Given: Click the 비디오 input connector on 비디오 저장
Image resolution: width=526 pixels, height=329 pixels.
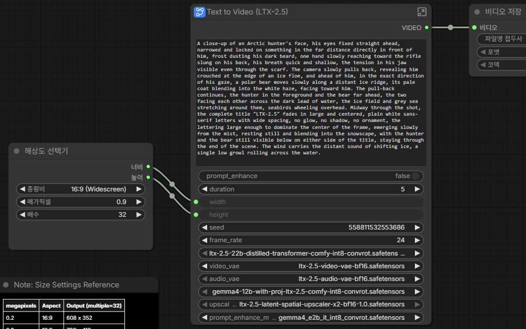Looking at the screenshot, I should 474,28.
